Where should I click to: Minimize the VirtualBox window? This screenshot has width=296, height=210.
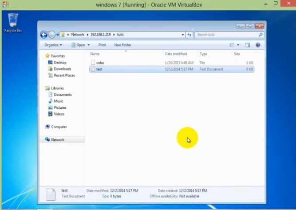click(266, 4)
